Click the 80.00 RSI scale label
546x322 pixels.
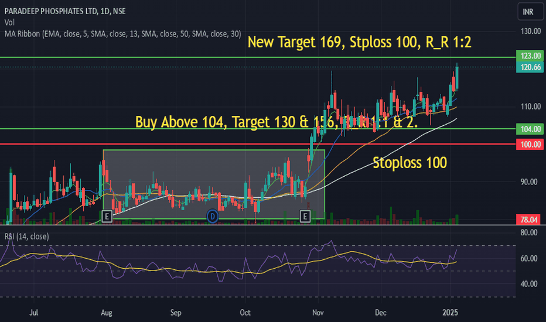coord(529,232)
